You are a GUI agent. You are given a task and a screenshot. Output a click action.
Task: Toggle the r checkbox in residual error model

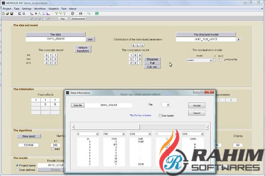click(215, 60)
